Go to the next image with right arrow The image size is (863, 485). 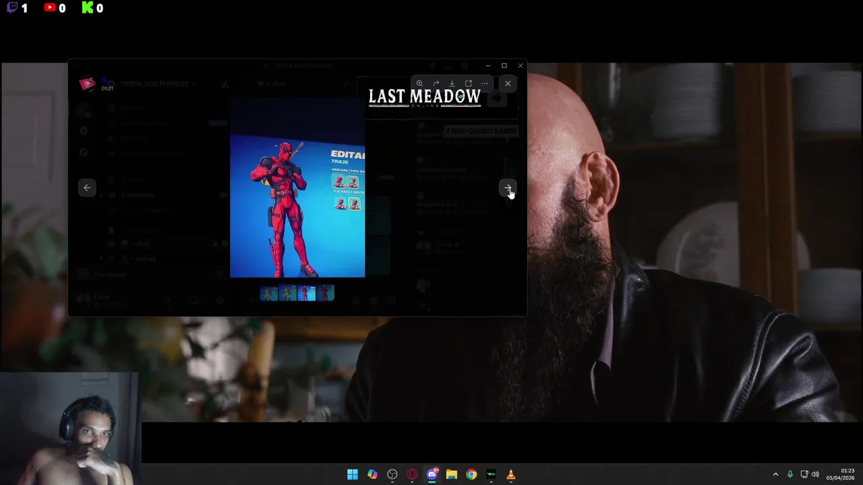tap(508, 188)
